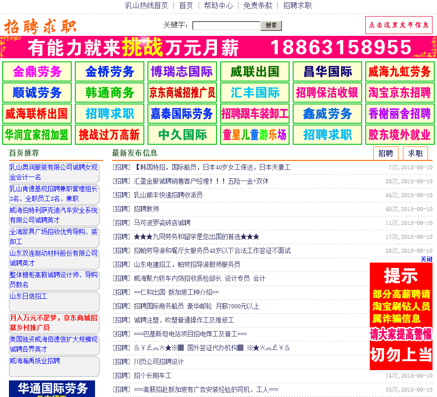Open 帮助中心 in top navigation

(x=218, y=5)
